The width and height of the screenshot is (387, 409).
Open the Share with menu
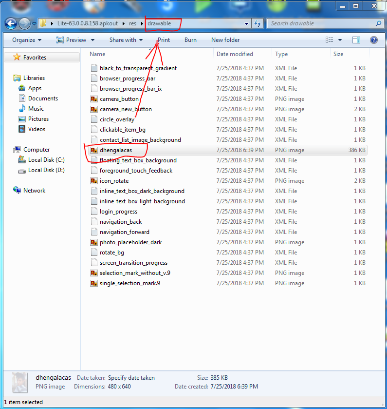tap(126, 40)
